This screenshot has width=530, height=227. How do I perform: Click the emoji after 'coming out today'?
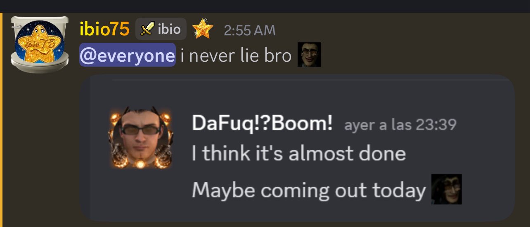[446, 189]
